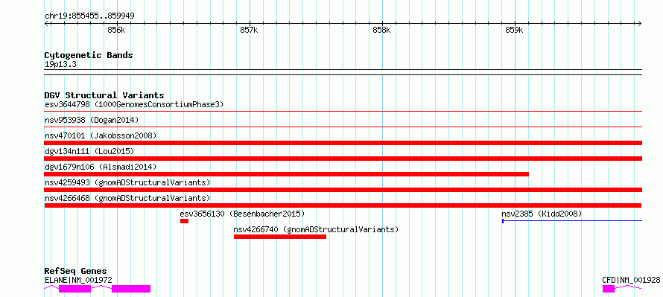Click the thin red line under esv3644798
Image resolution: width=663 pixels, height=297 pixels.
pos(343,112)
